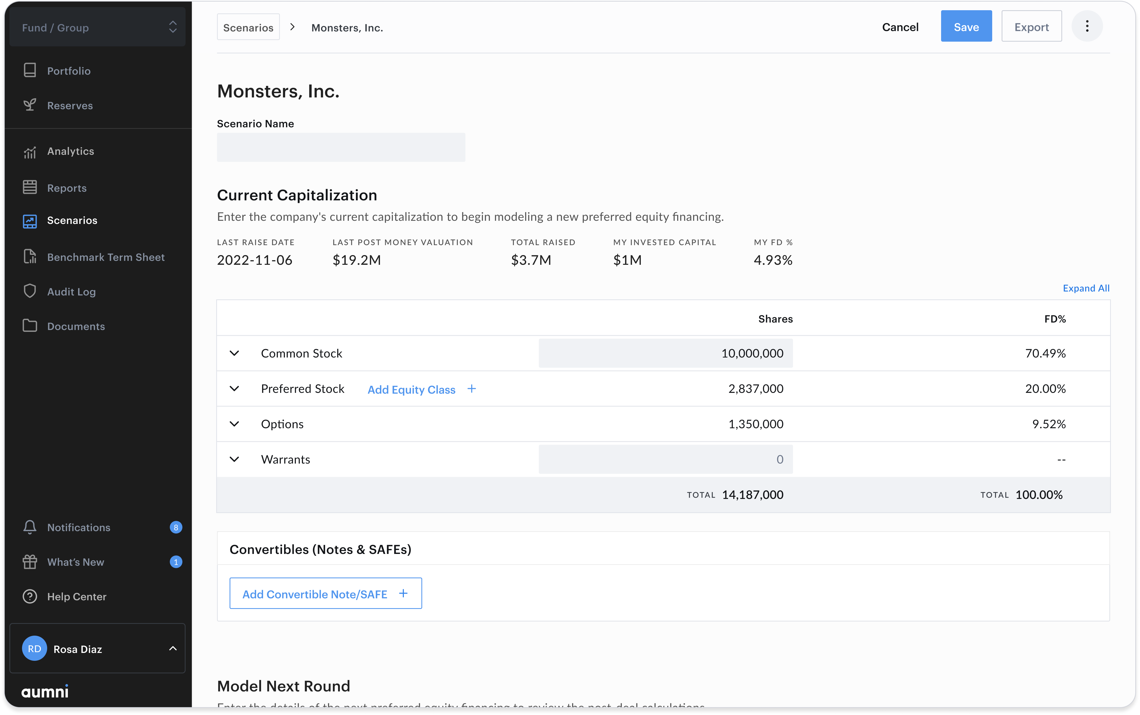This screenshot has height=715, width=1140.
Task: Open the Portfolio menu item
Action: tap(69, 70)
